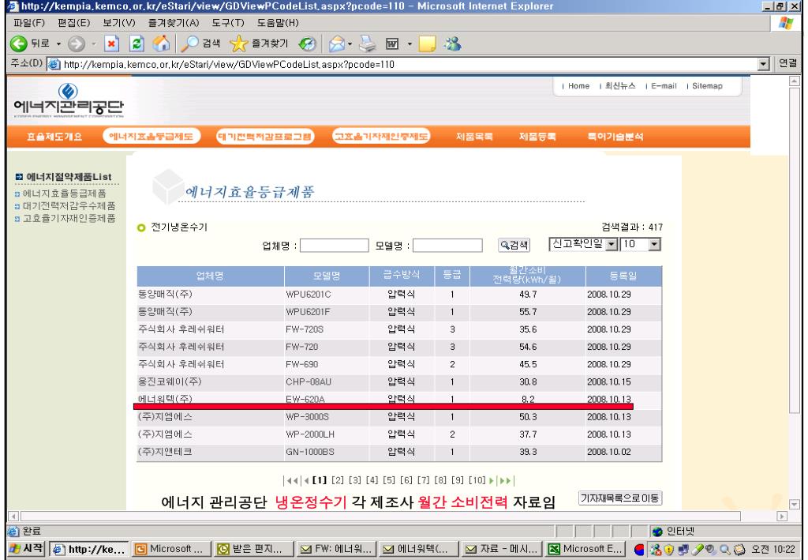Open the Mail envelope toolbar icon

(336, 43)
